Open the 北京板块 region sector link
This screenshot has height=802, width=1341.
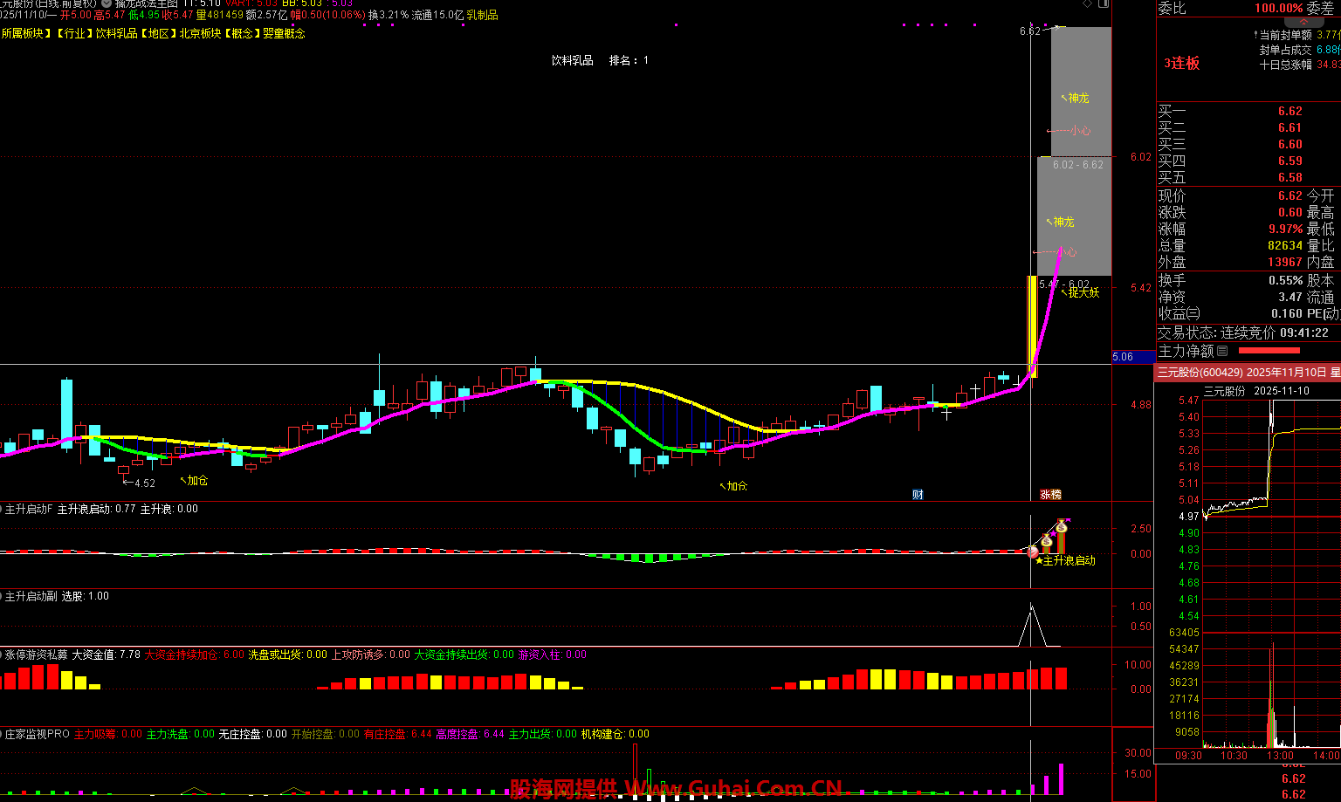(x=200, y=34)
